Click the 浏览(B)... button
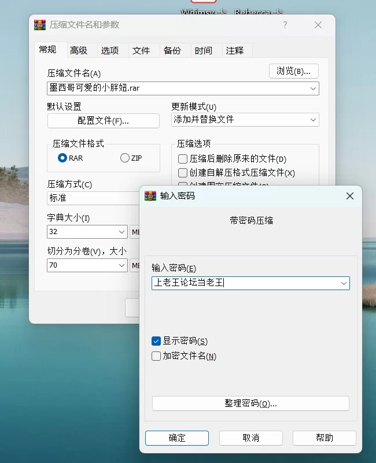This screenshot has width=376, height=463. [x=293, y=71]
